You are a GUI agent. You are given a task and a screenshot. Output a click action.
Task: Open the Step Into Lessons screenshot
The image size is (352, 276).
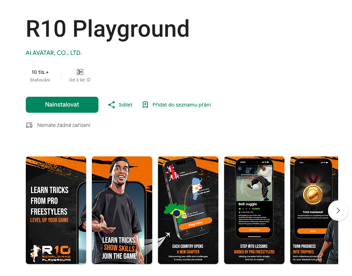pos(254,210)
